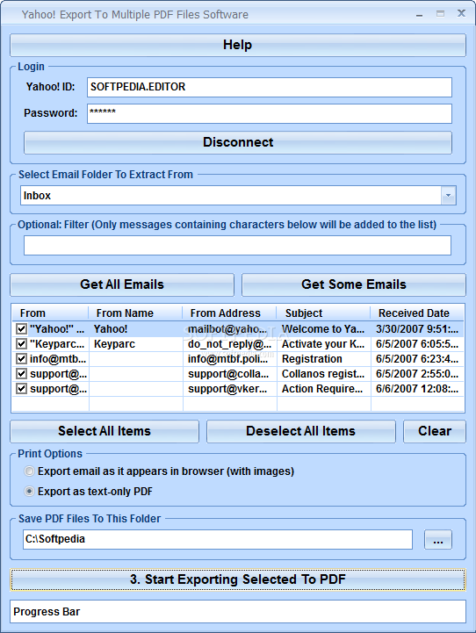476x633 pixels.
Task: Click the Yahoo! From Name cell
Action: [x=135, y=329]
